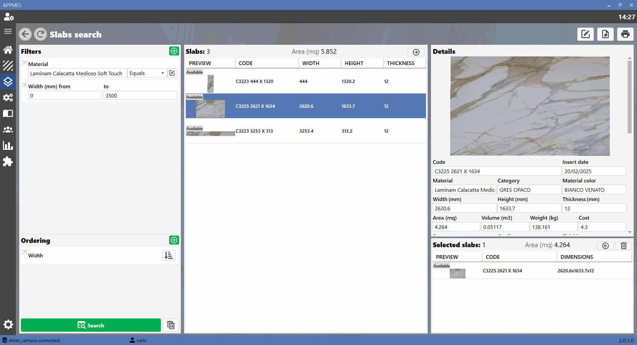Toggle sort direction for Width ordering
637x345 pixels.
tap(169, 255)
